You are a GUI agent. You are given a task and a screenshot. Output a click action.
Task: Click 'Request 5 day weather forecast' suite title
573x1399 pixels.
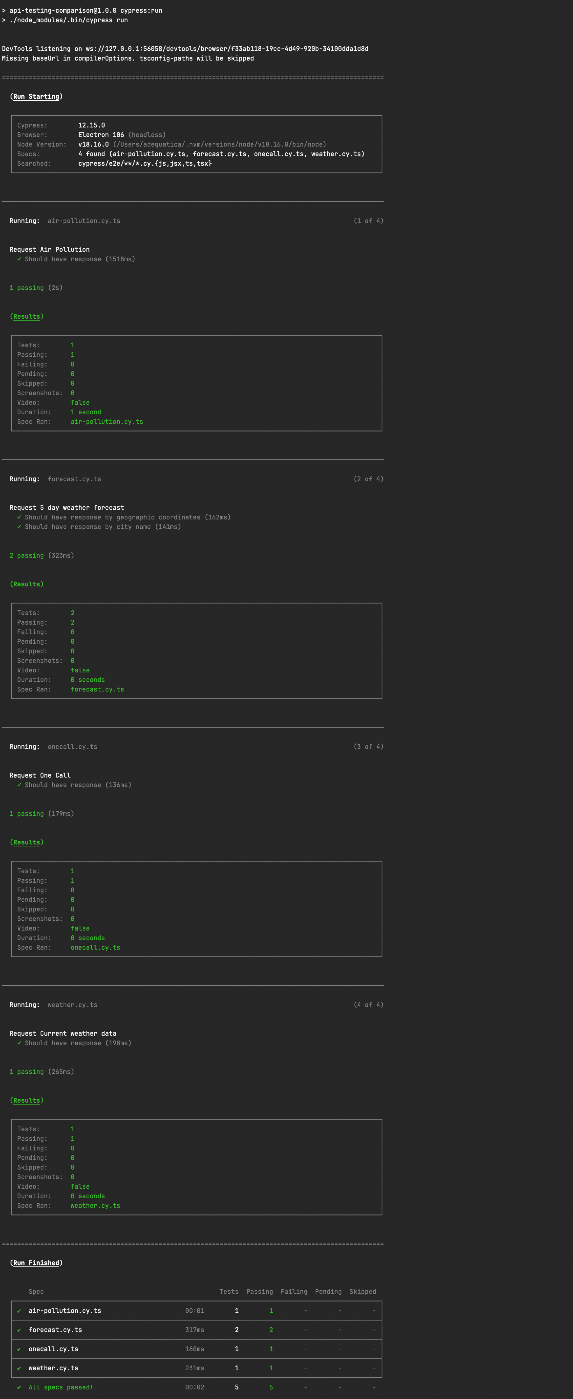tap(67, 508)
